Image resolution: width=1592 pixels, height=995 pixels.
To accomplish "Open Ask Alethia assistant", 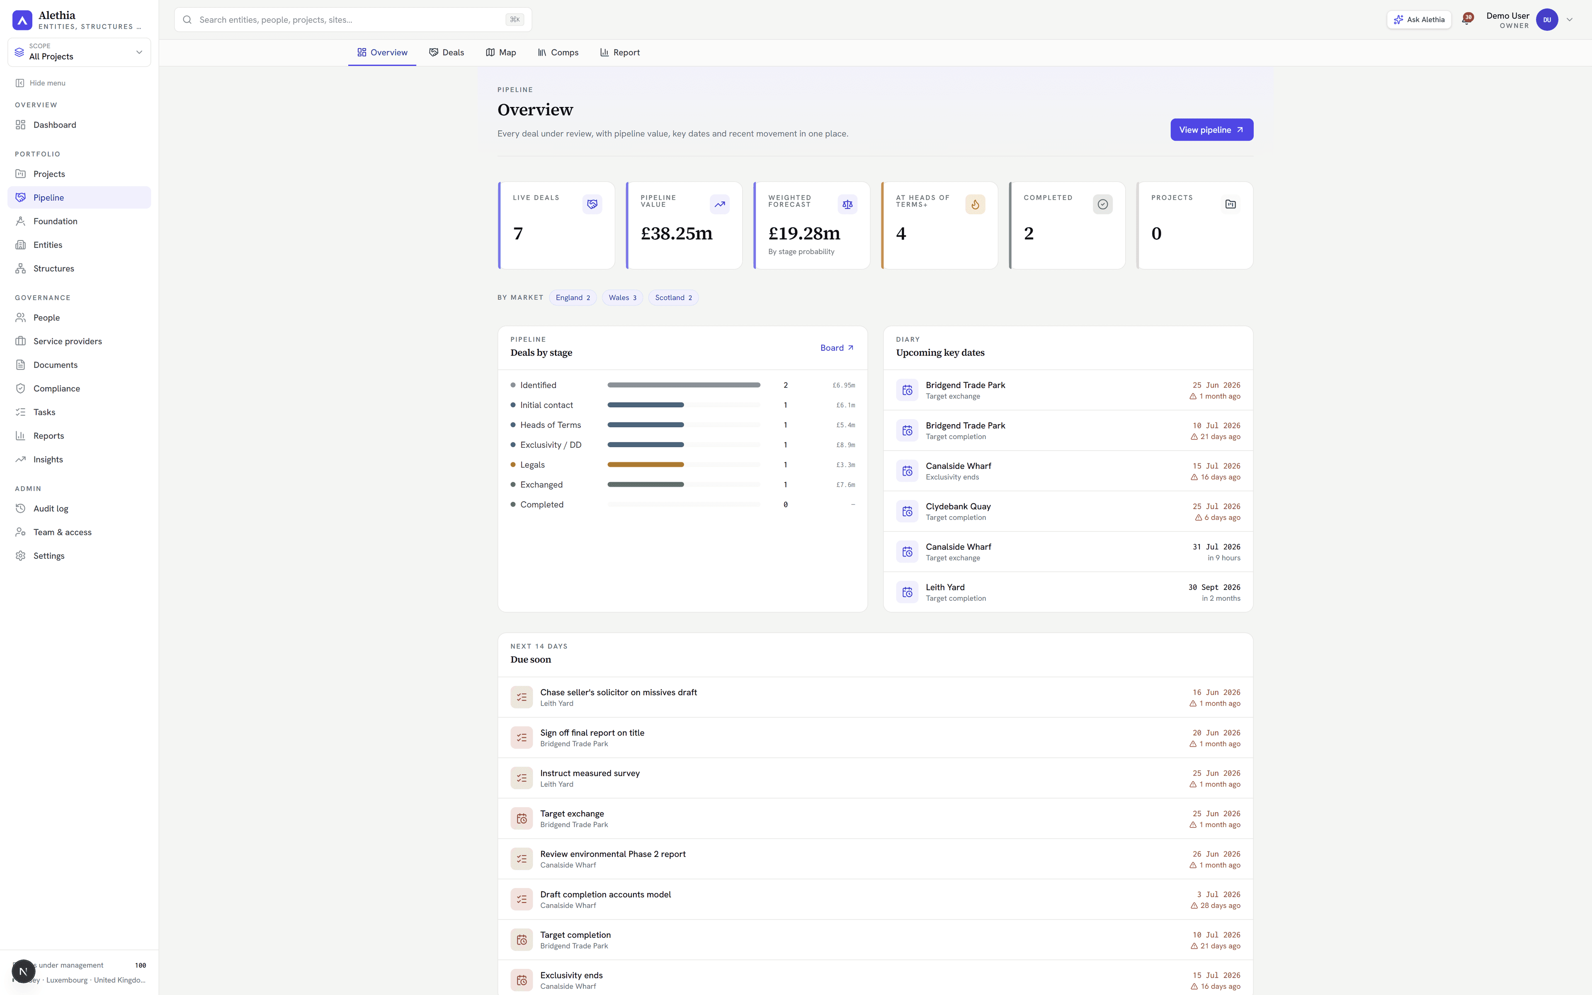I will click(x=1419, y=20).
